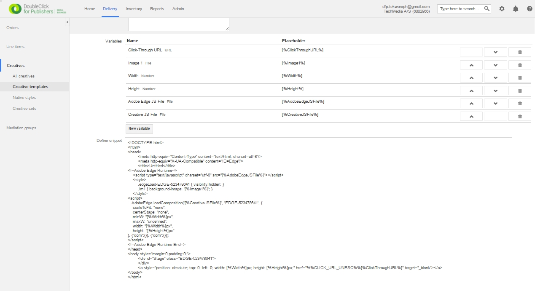Move the Height variable down
Screen dimensions: 535x291
click(x=495, y=91)
